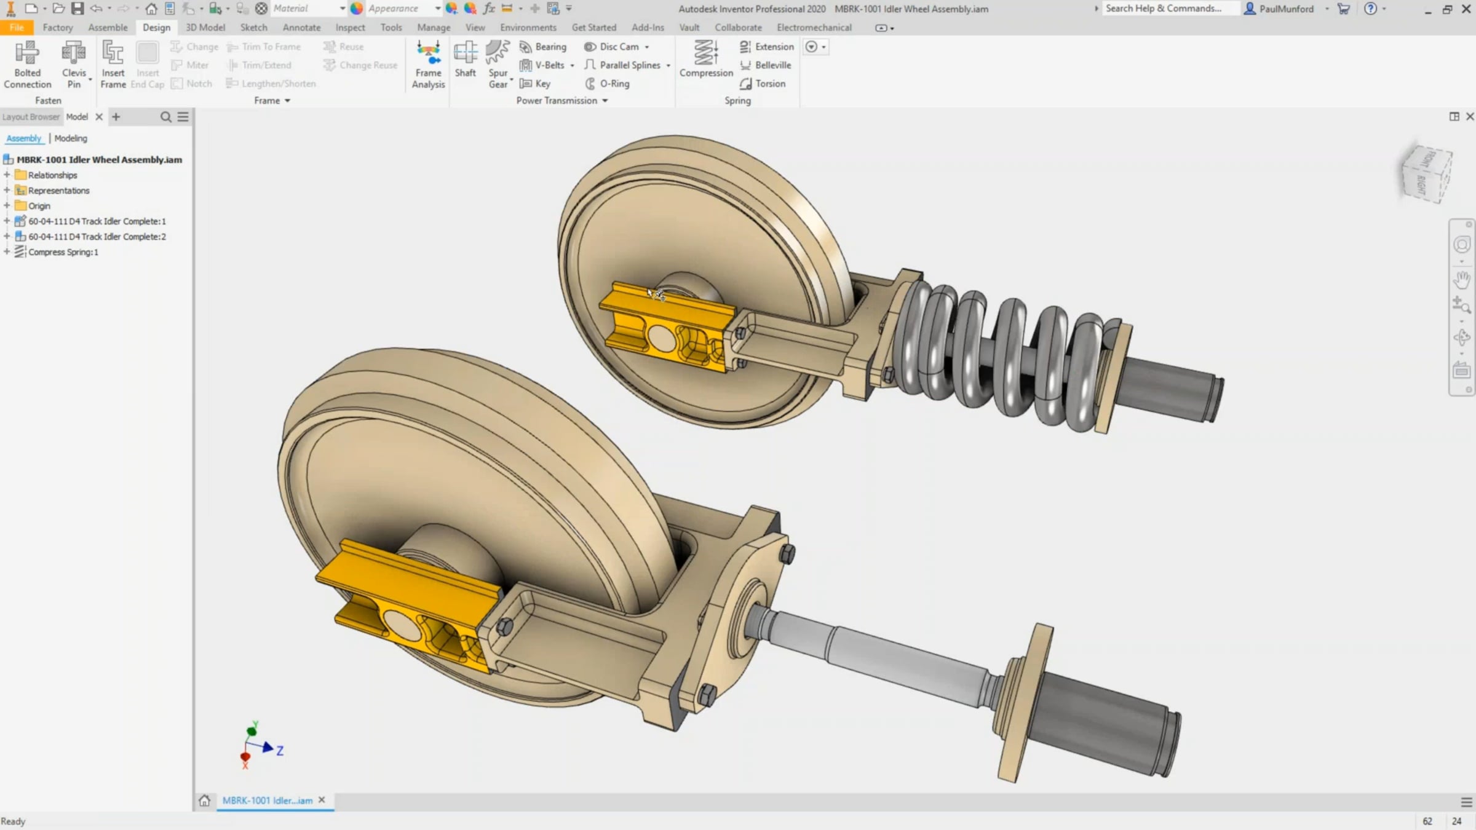Open the browser panel hamburger menu
Viewport: 1476px width, 830px height.
(183, 117)
